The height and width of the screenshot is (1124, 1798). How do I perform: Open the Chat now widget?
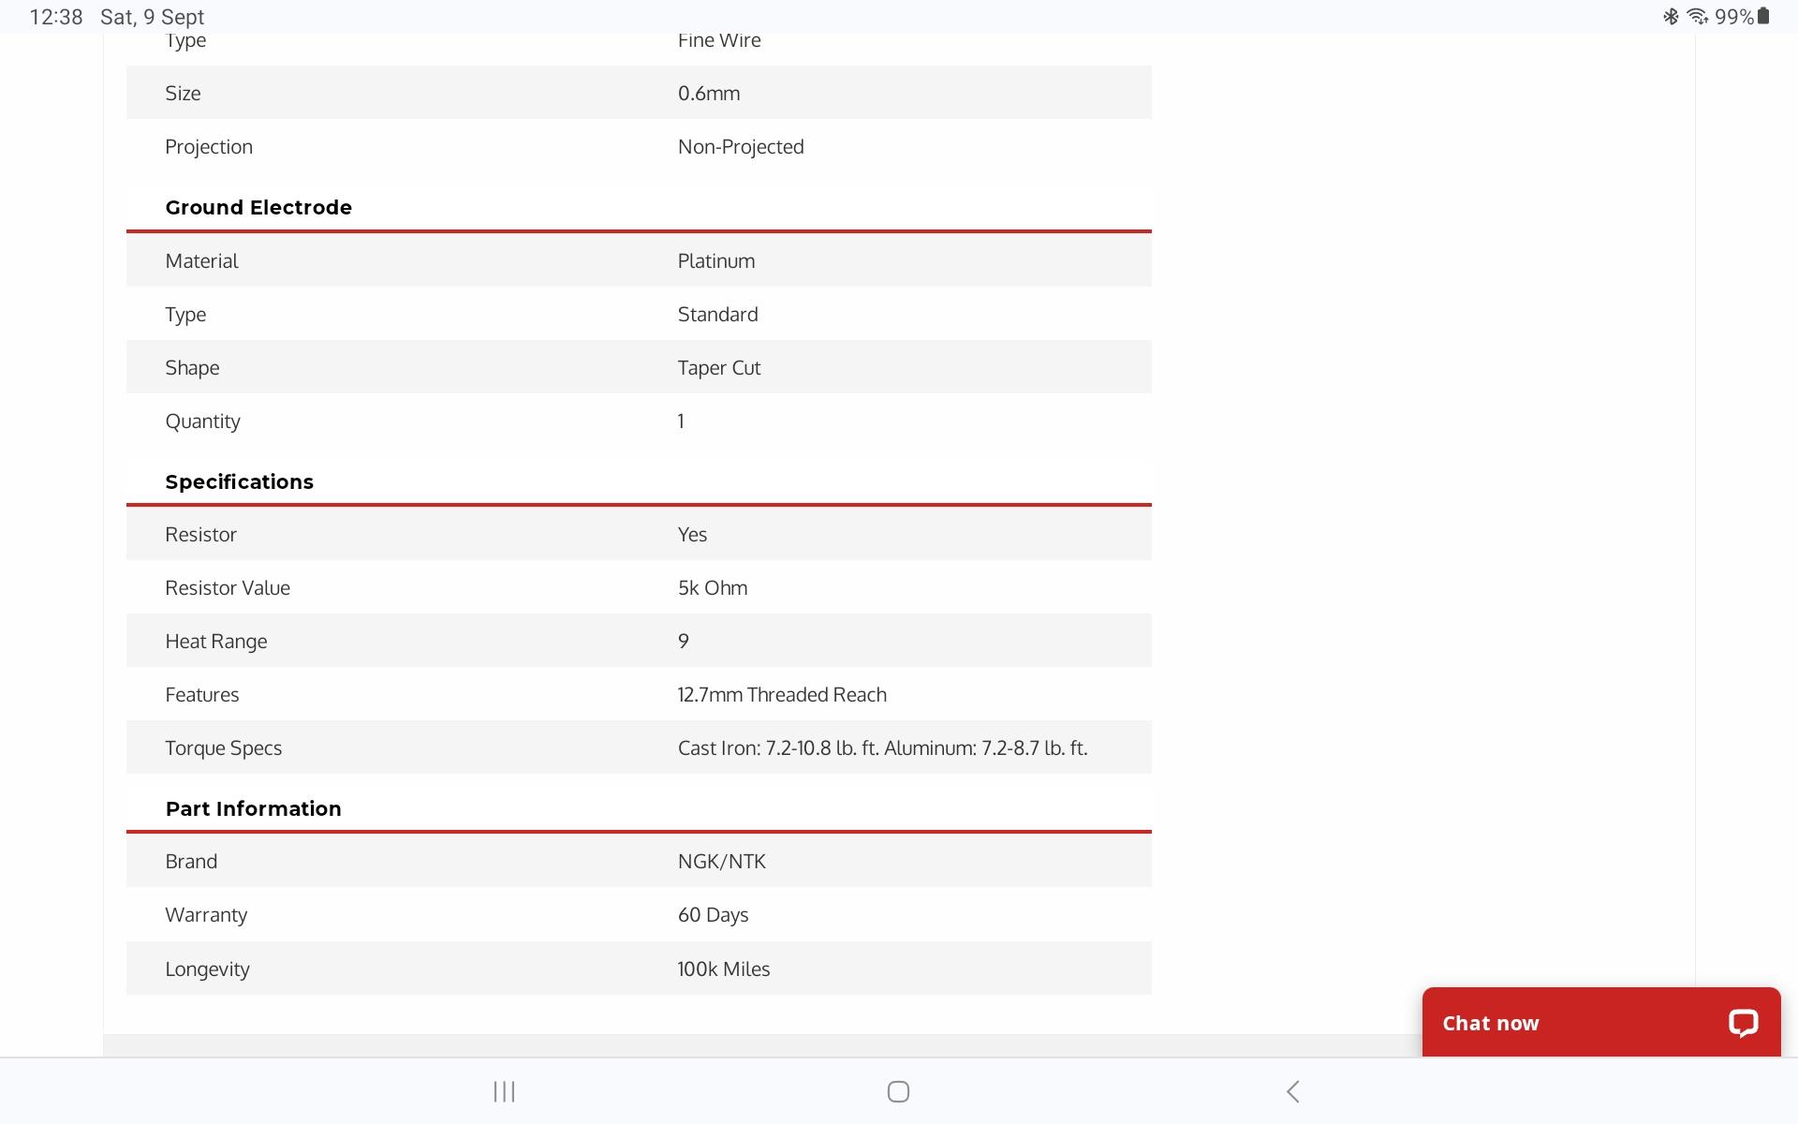click(1600, 1022)
